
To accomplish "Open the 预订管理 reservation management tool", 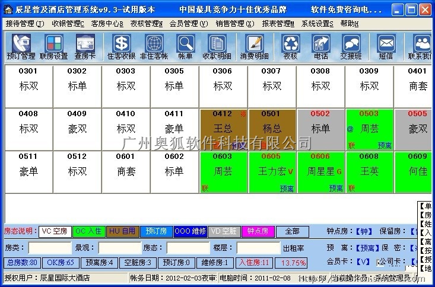I will click(x=21, y=47).
